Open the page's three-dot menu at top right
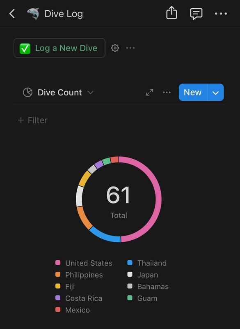The width and height of the screenshot is (240, 329). click(x=221, y=14)
